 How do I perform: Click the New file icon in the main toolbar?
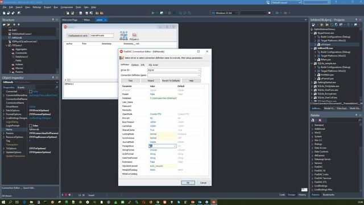(4, 13)
